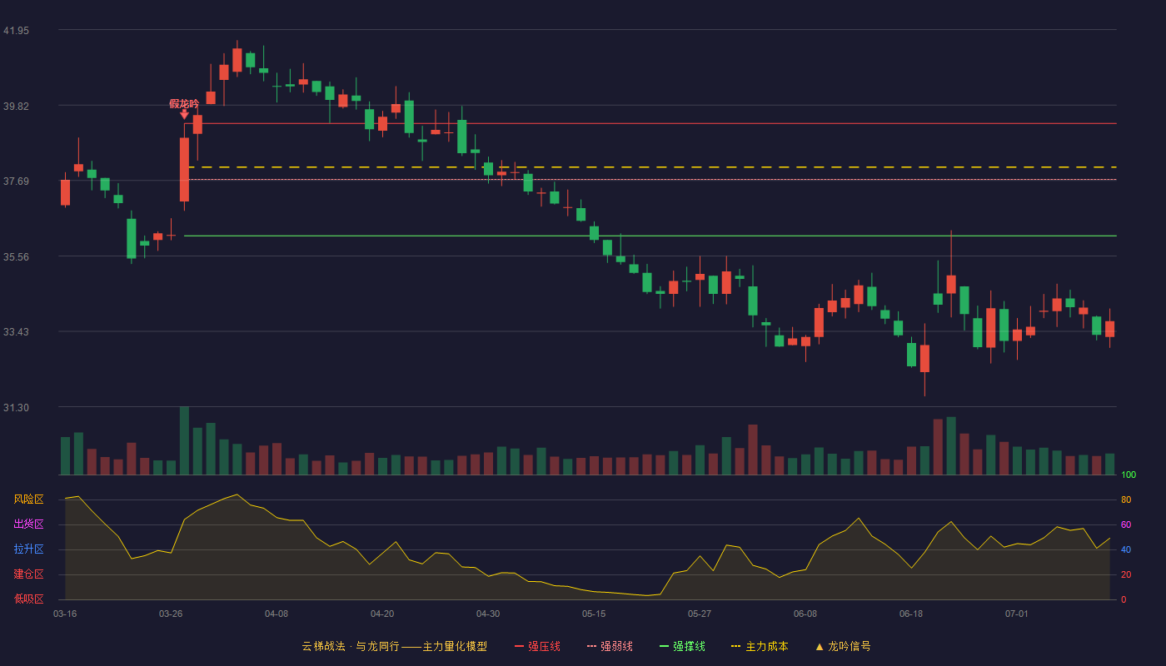Image resolution: width=1166 pixels, height=666 pixels.
Task: Click the 低吸区 zone label
Action: pos(28,599)
